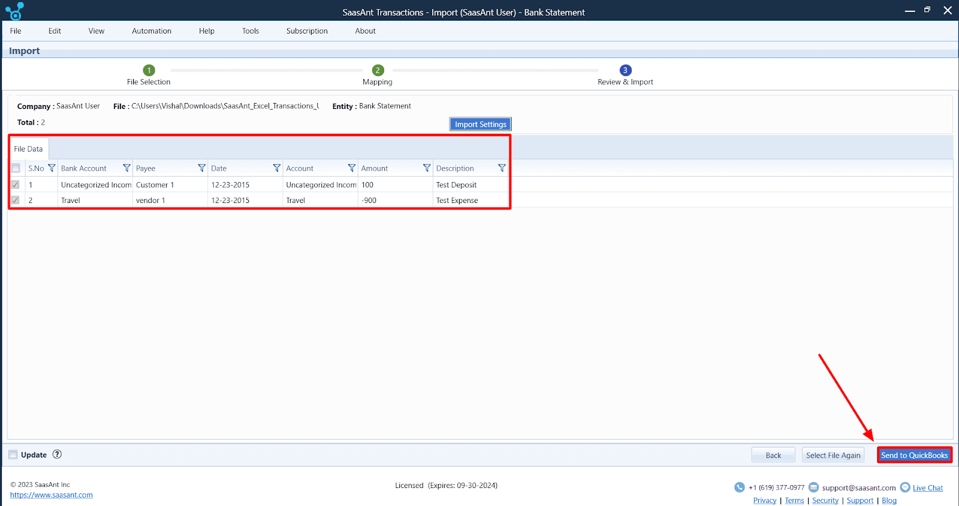The image size is (959, 506).
Task: Select the 'Test Deposit' description cell
Action: [x=471, y=184]
